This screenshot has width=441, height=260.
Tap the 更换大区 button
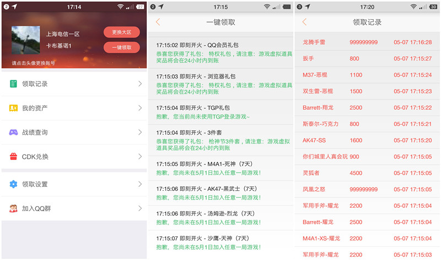(121, 32)
